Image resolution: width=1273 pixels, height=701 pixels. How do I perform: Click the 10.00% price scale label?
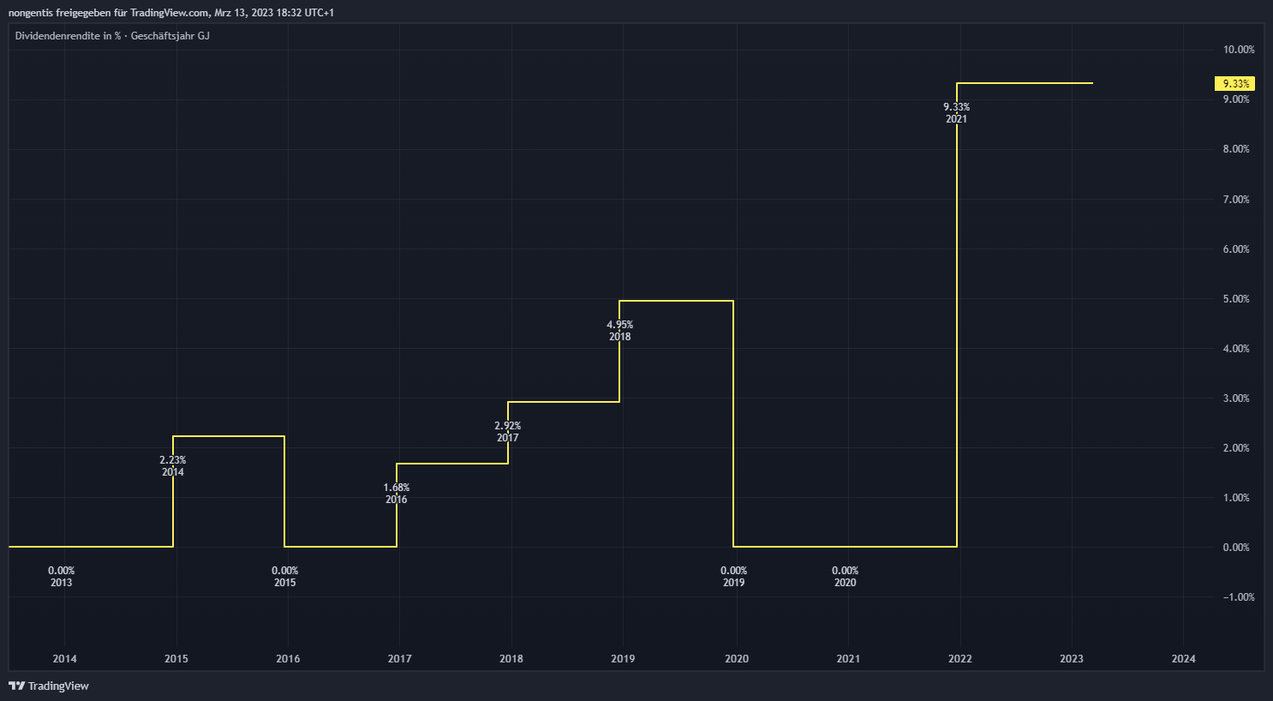1238,50
